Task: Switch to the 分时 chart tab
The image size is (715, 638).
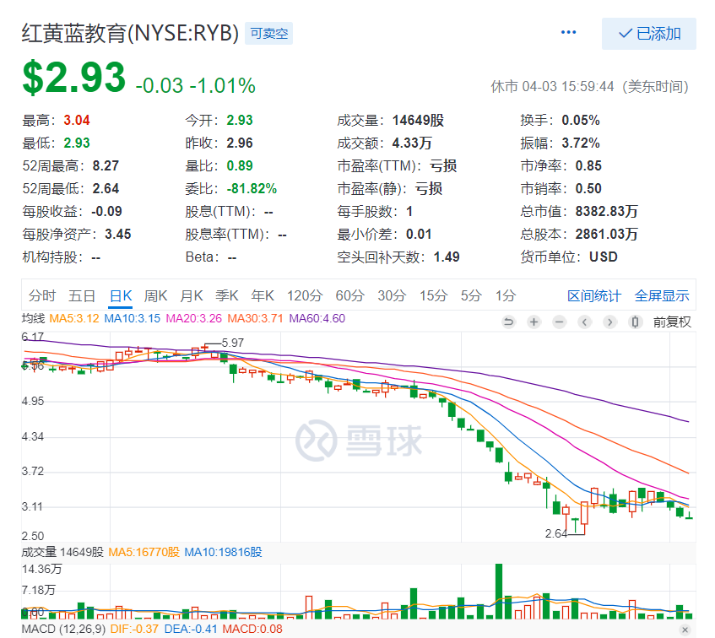Action: coord(42,295)
